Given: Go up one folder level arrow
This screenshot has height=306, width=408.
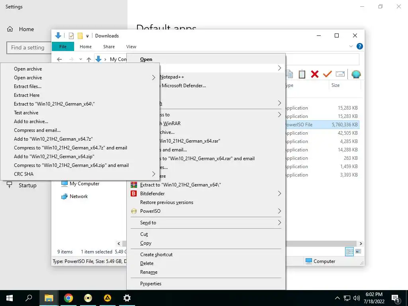Looking at the screenshot, I should [x=89, y=59].
